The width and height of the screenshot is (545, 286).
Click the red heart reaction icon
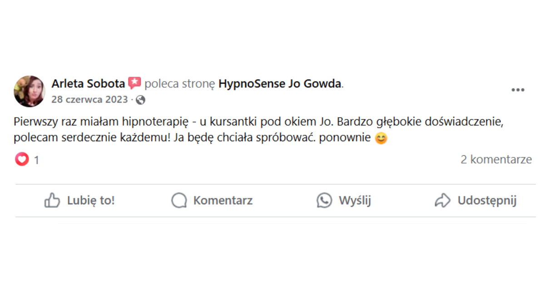(x=22, y=159)
